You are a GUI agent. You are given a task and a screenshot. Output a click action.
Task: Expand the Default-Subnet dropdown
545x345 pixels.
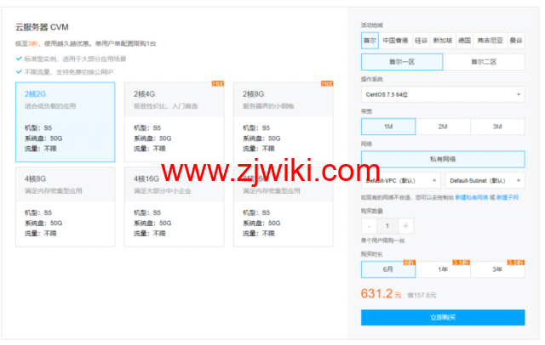tap(484, 180)
